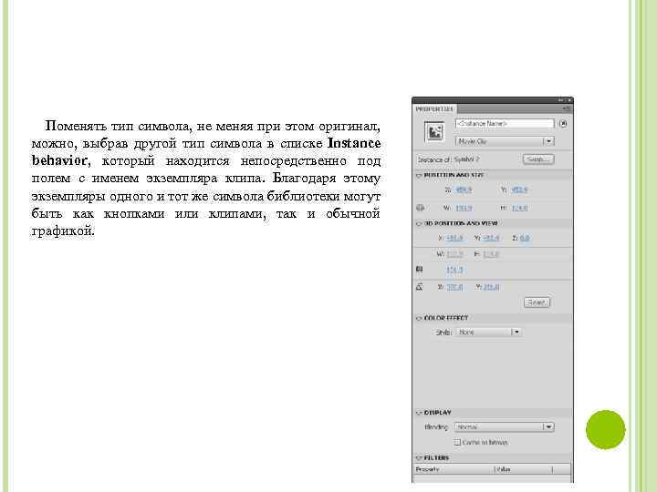Click the Reset button for vanishing point
Image resolution: width=657 pixels, height=492 pixels.
click(537, 302)
